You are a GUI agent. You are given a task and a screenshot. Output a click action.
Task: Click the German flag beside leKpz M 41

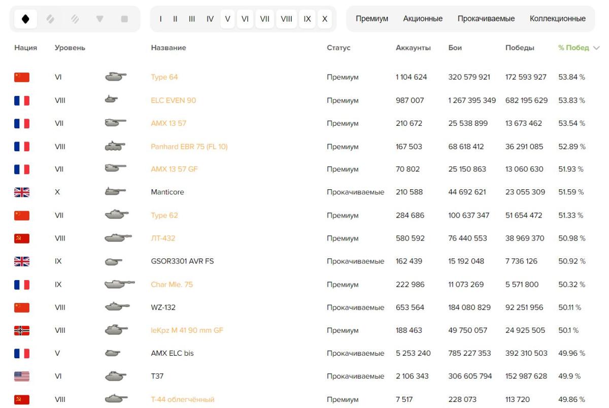(x=22, y=330)
